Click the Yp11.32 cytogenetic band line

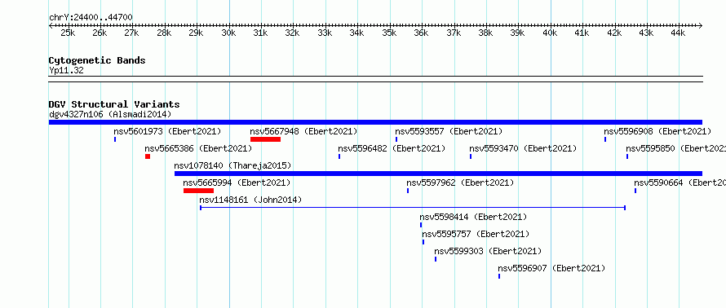tap(375, 79)
